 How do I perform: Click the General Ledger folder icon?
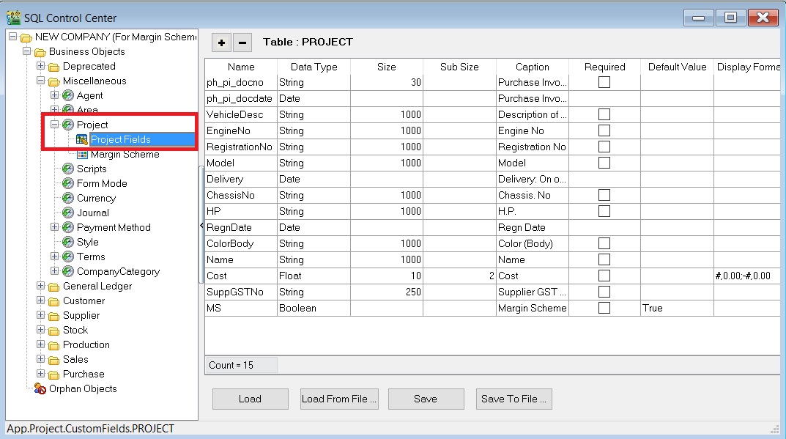click(54, 286)
